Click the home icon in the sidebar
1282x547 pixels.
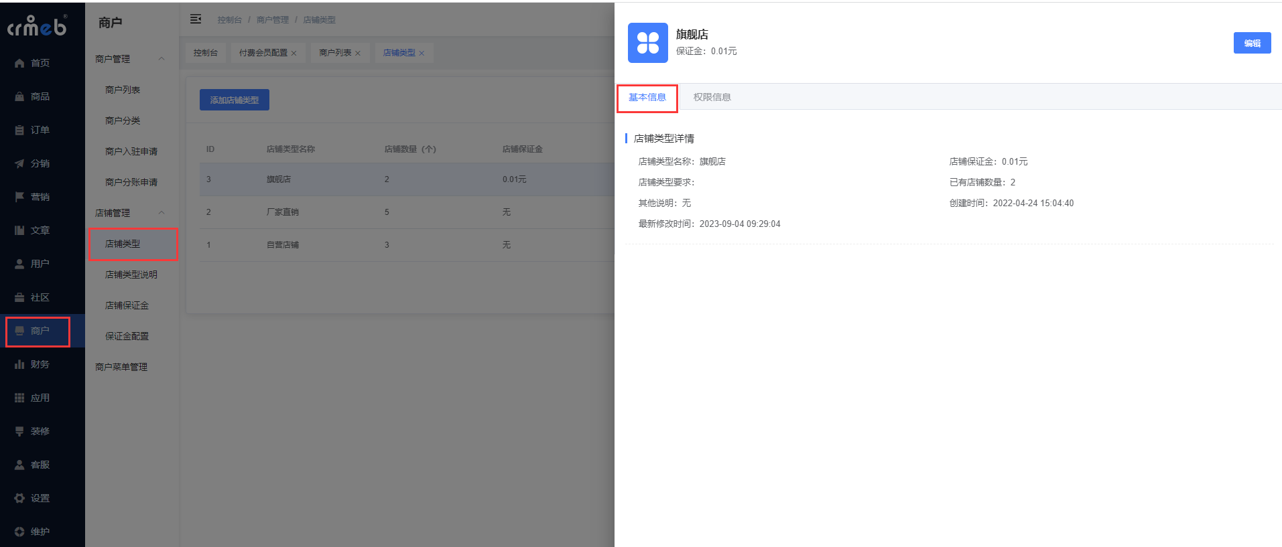[19, 63]
